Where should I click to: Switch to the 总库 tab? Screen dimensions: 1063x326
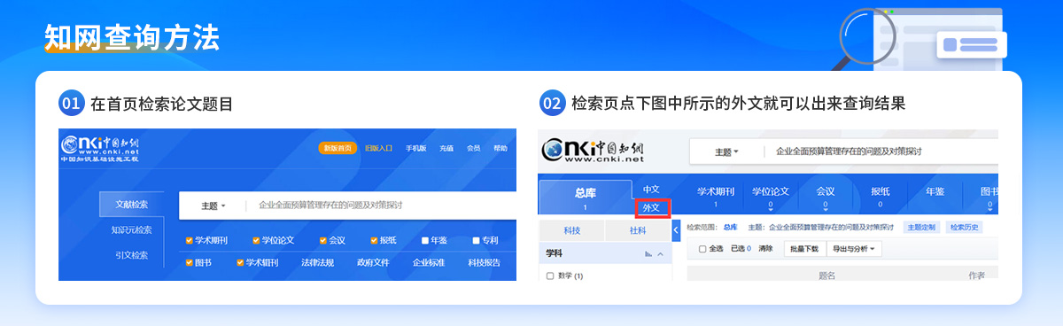(x=586, y=194)
